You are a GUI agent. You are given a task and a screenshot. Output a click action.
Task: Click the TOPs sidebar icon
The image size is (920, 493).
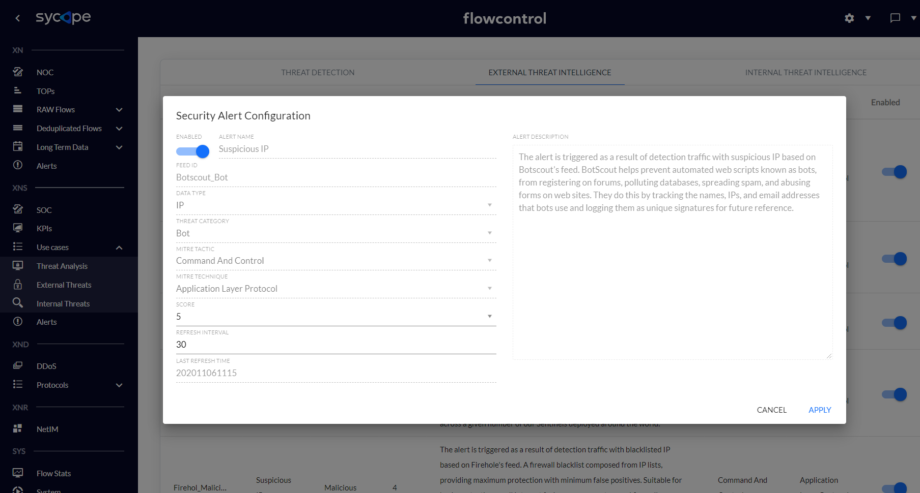coord(18,90)
